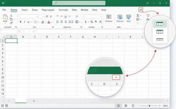This screenshot has height=109, width=176.
Task: Toggle bold formatting
Action: pyautogui.click(x=21, y=22)
